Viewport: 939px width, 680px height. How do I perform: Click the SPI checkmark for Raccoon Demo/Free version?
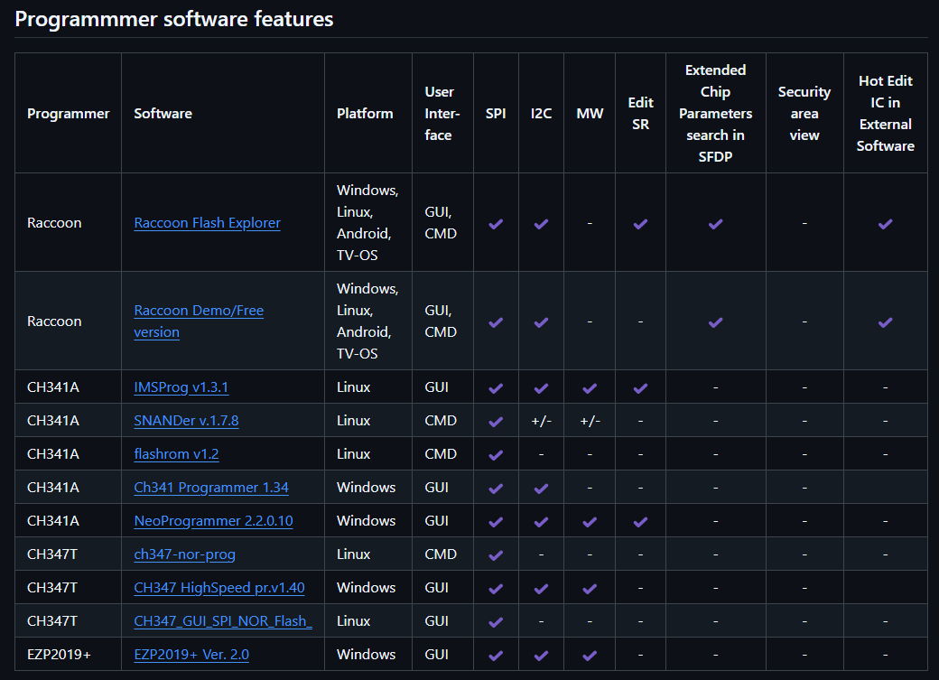click(496, 322)
